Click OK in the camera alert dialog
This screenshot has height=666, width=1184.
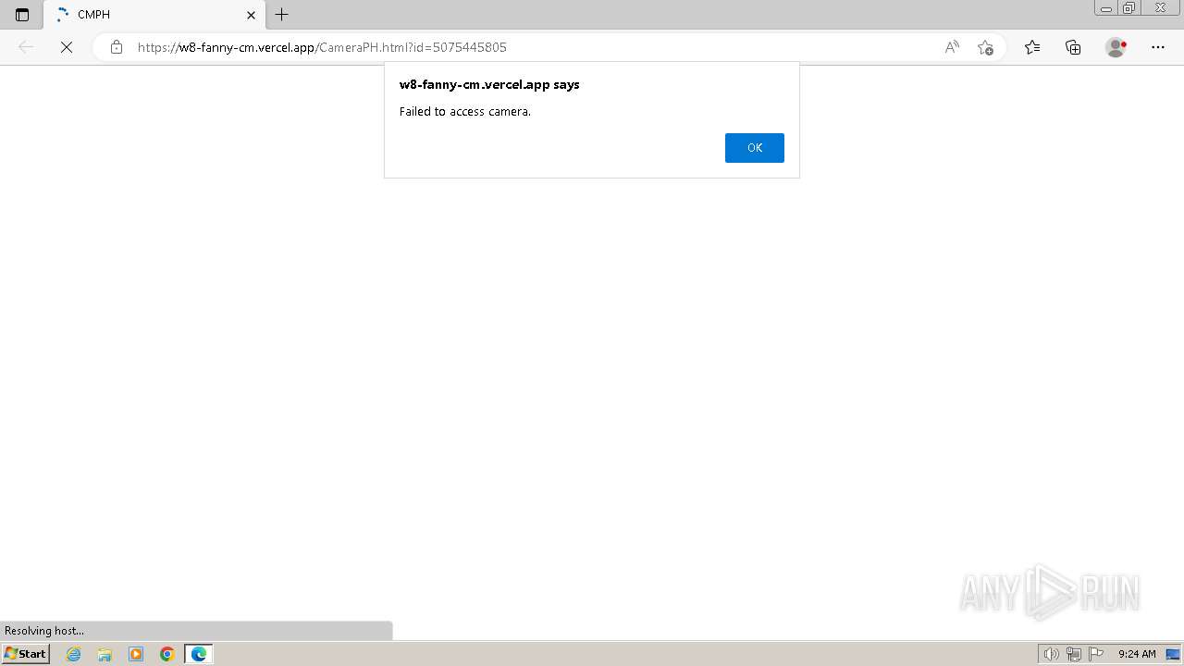[x=754, y=148]
